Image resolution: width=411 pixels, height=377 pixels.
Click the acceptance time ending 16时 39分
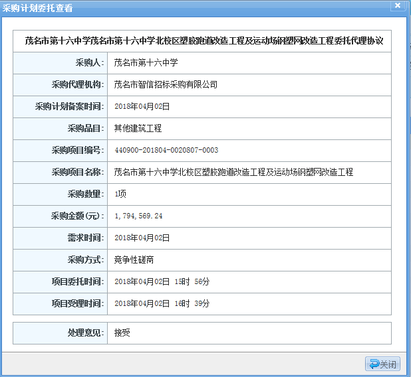162,303
